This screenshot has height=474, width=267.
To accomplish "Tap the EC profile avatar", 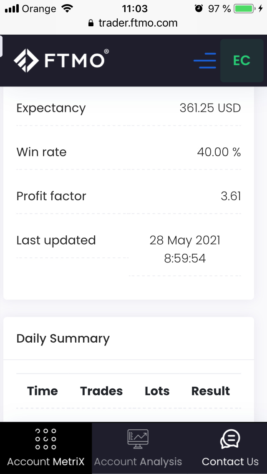I will (x=242, y=61).
